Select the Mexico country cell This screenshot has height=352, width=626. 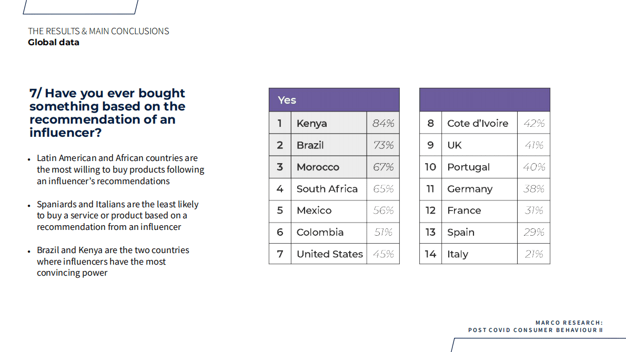pos(328,210)
